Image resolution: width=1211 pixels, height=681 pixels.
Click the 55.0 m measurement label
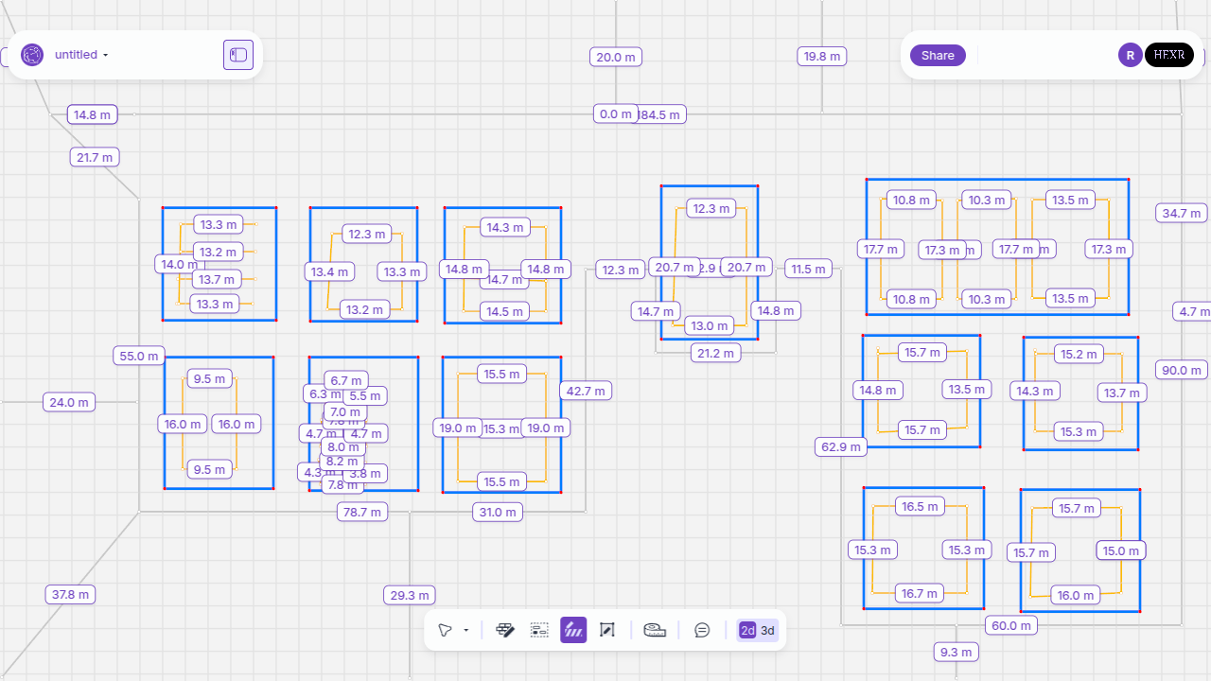[139, 356]
